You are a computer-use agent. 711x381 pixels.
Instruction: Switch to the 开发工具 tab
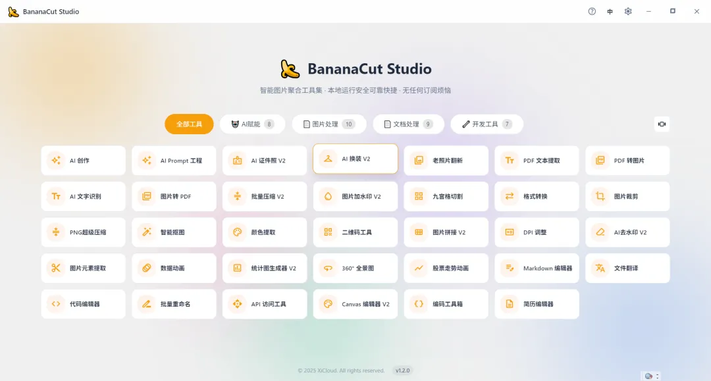(487, 124)
